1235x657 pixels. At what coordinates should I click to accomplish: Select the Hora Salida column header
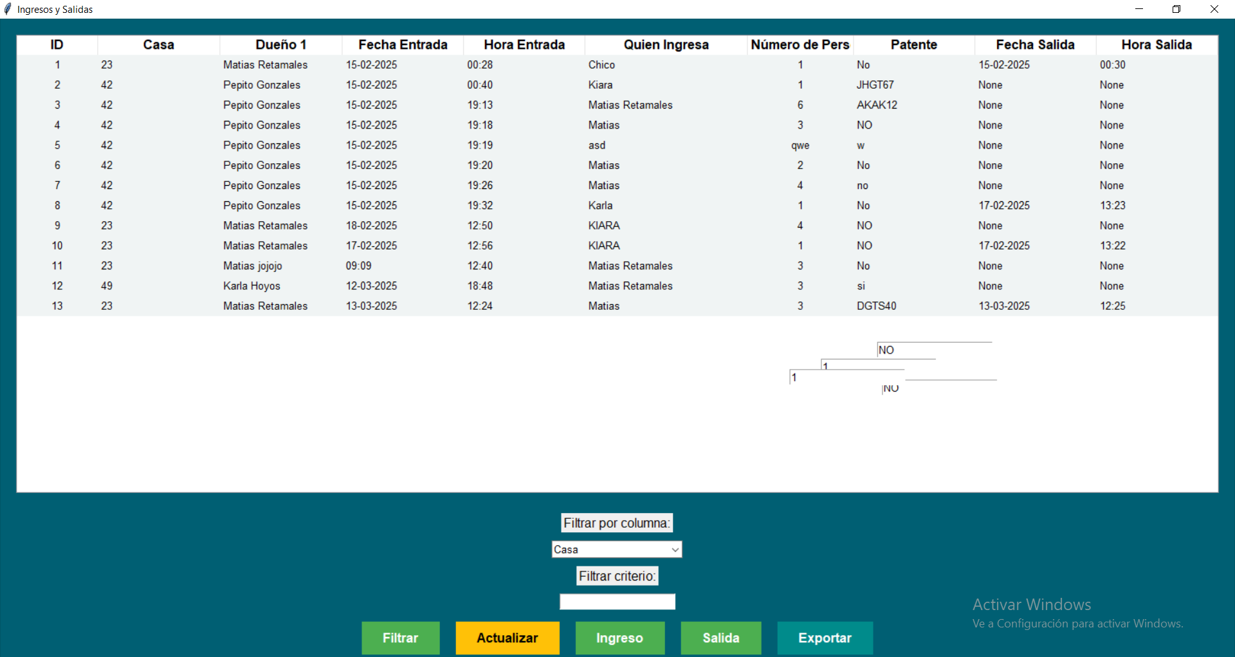[x=1156, y=45]
